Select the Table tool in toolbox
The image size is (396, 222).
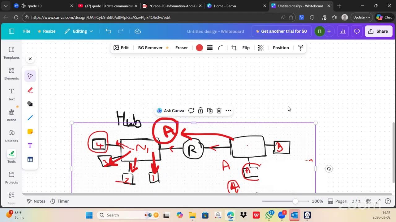click(30, 159)
